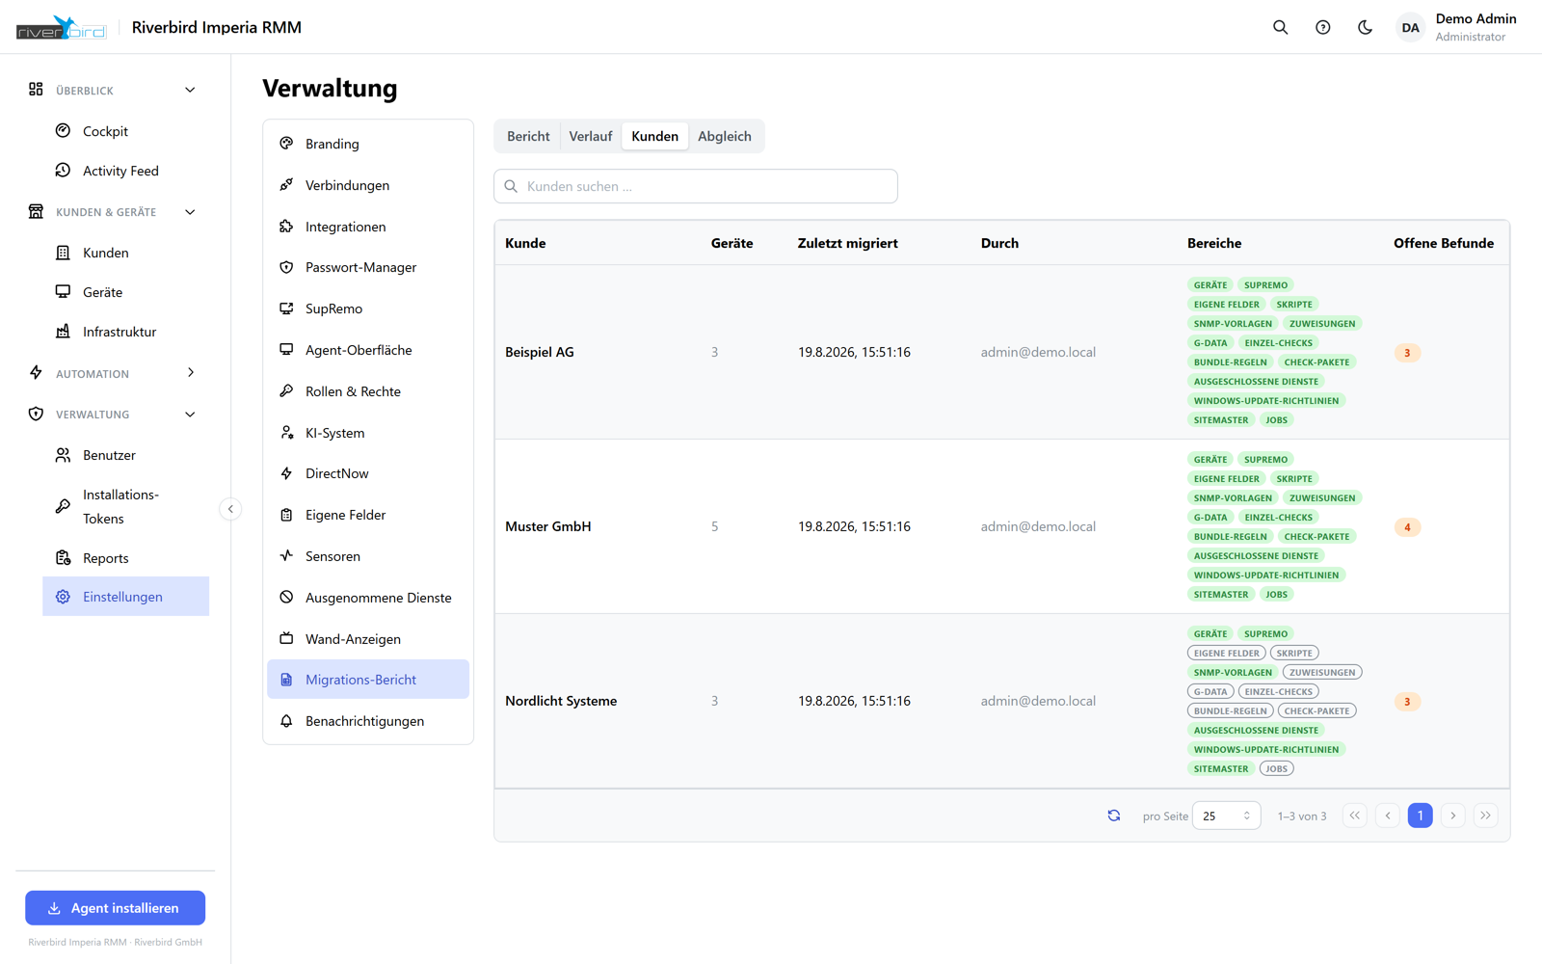
Task: Select page 1 in pagination
Action: (1421, 816)
